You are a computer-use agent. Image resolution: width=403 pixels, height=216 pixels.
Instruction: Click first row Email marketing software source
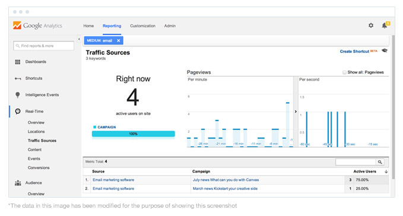pos(113,180)
